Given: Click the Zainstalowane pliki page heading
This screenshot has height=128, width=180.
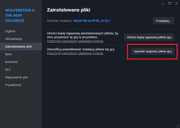Looking at the screenshot, I should [x=69, y=10].
